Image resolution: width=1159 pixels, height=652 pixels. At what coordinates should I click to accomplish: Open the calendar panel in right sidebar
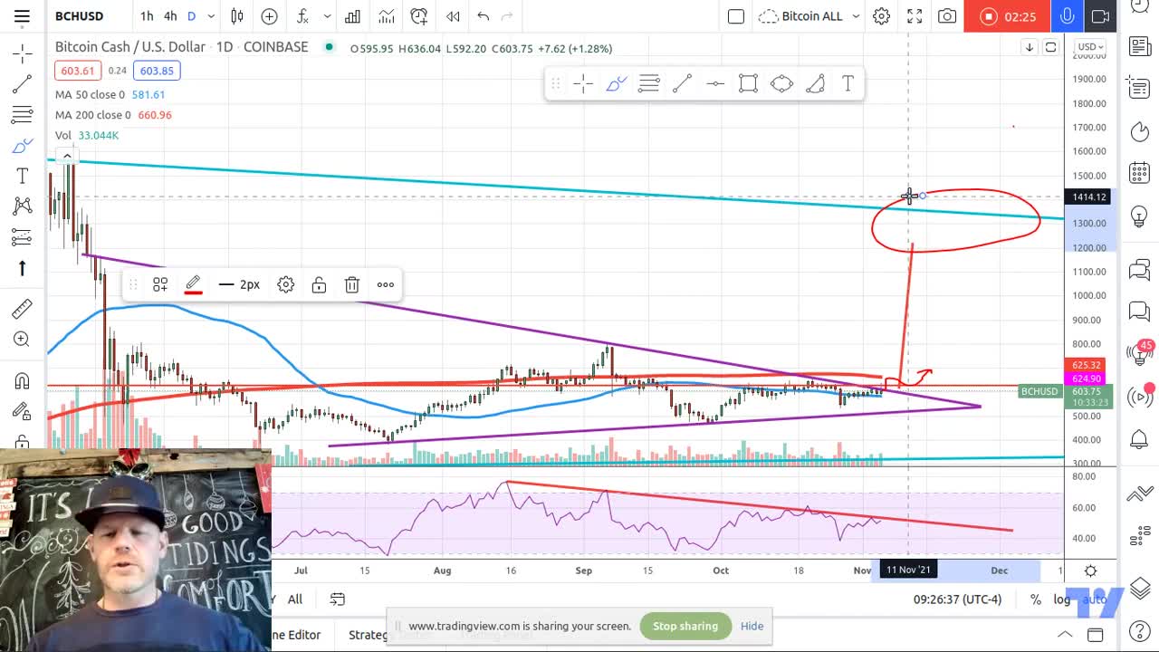pos(1139,173)
